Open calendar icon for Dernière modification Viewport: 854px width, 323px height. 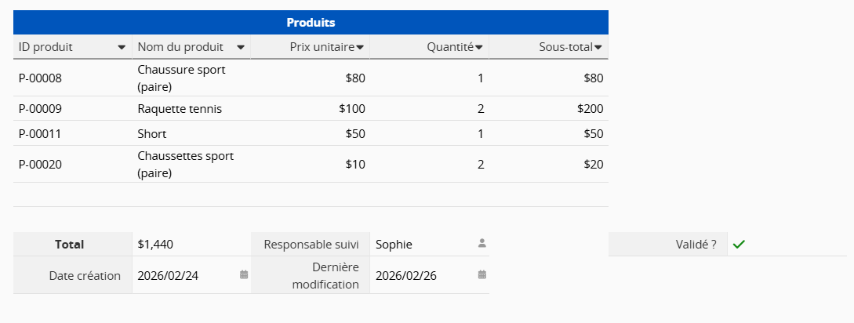tap(482, 275)
